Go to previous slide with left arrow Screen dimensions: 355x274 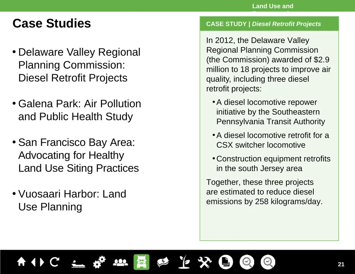34,262
